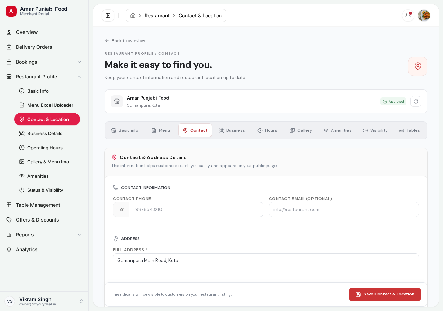
Task: Click the Back to overview link
Action: (125, 41)
